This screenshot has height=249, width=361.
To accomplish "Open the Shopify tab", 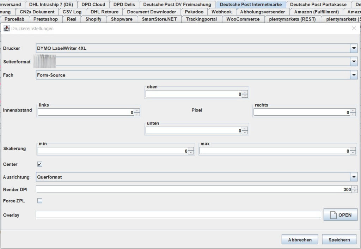I will click(93, 19).
